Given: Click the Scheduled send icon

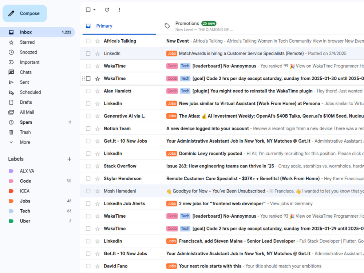Looking at the screenshot, I should pyautogui.click(x=11, y=92).
